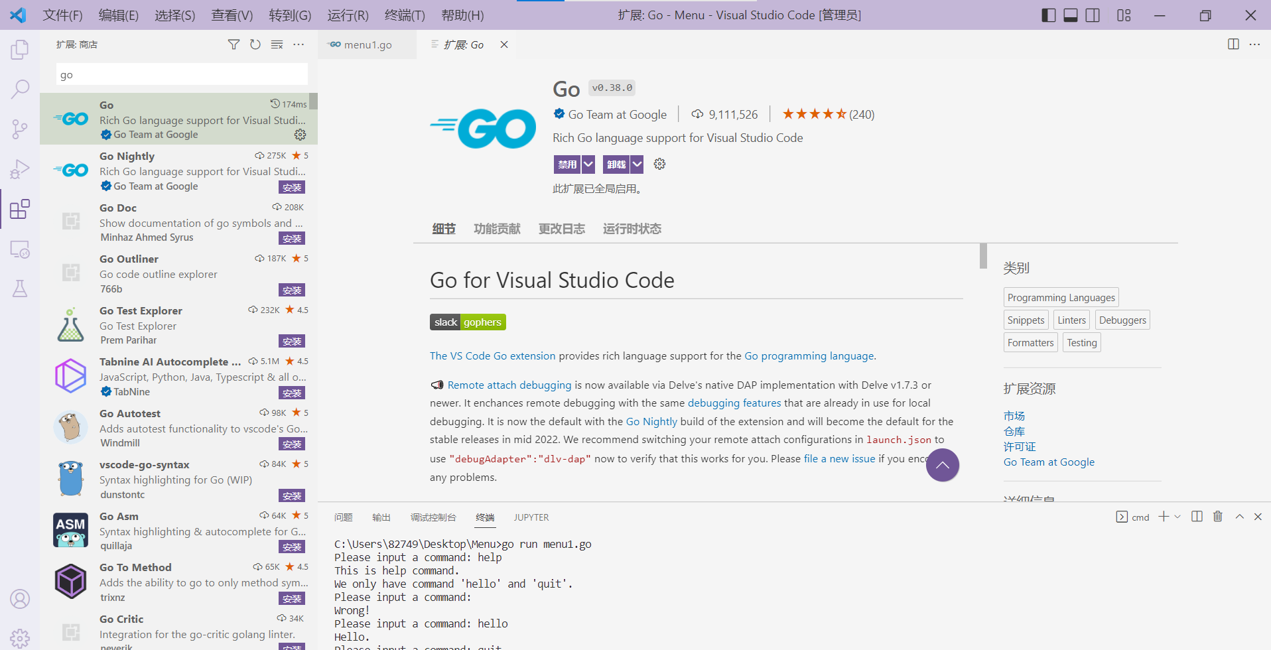The width and height of the screenshot is (1271, 650).
Task: Open the Remote attach debugging link
Action: pos(509,385)
